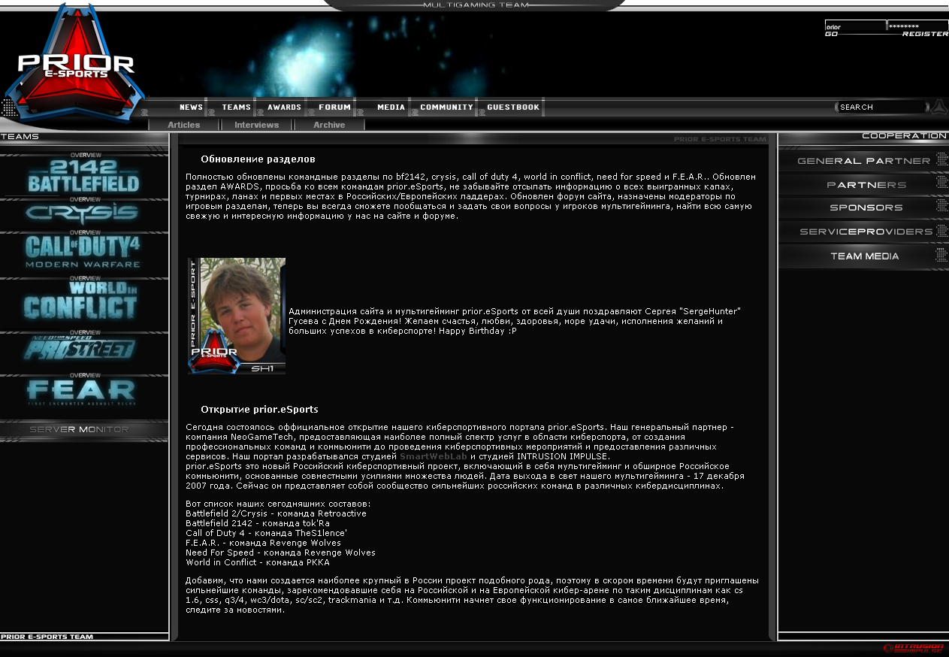Go to the NEWS menu section
Viewport: 949px width, 657px height.
point(191,107)
